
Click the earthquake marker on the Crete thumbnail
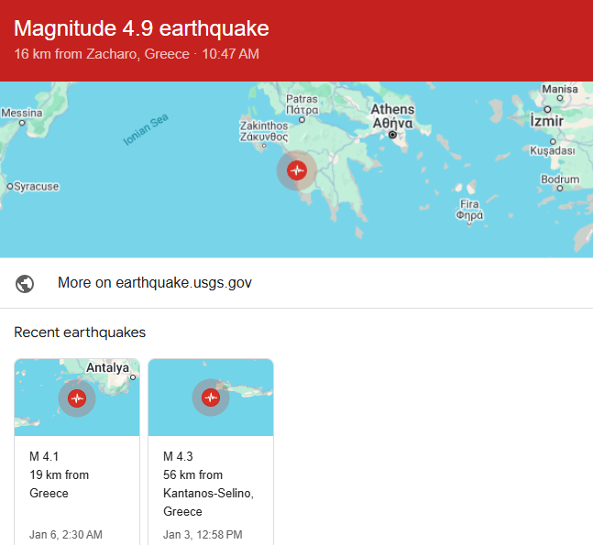[x=211, y=398]
